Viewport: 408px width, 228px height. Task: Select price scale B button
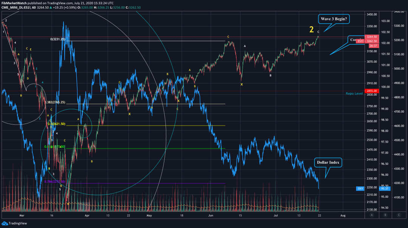385,215
